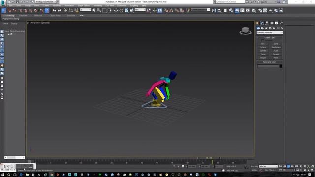Activate the Select and Link tool
This screenshot has height=177, width=315.
(65, 10)
